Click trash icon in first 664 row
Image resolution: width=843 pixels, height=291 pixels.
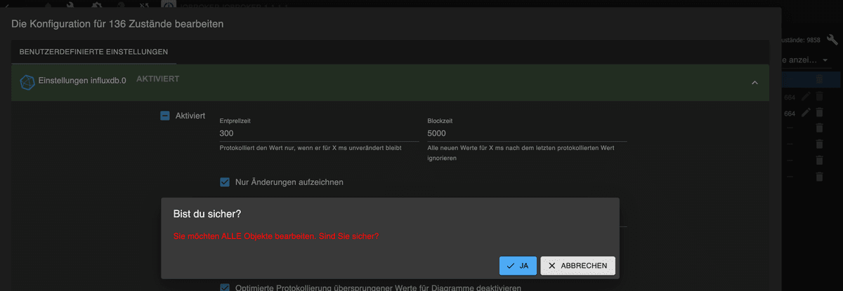click(818, 97)
